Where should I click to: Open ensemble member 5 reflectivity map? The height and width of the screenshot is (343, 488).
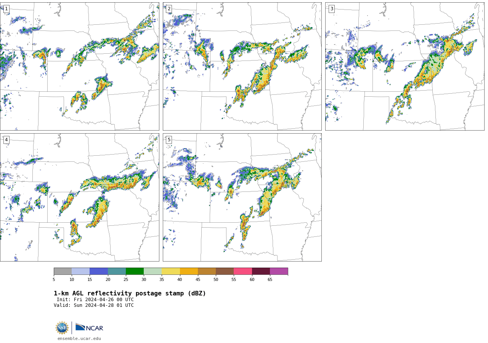pos(242,197)
